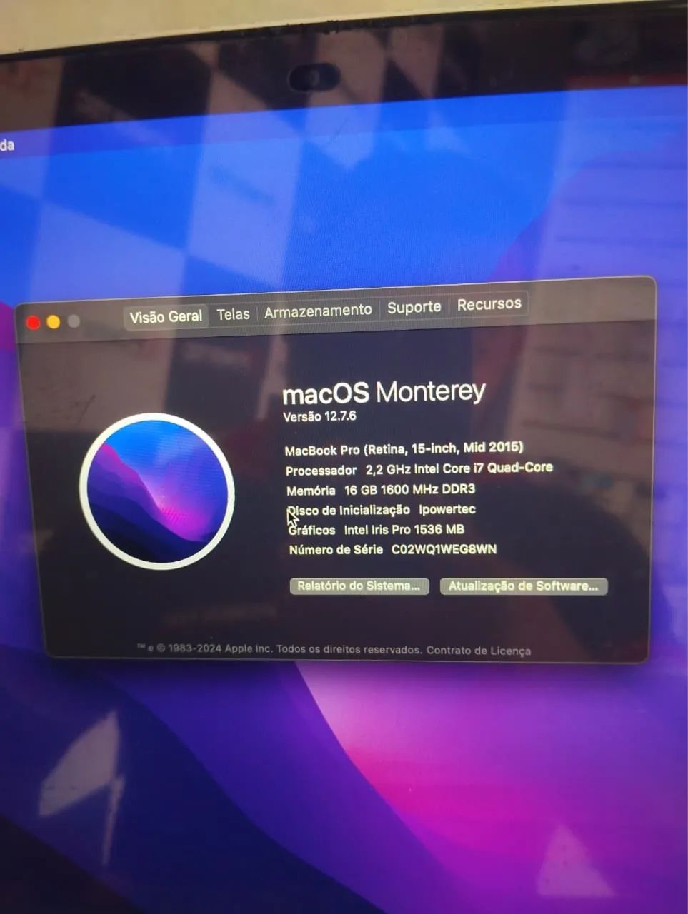Click the Versão 12.7.6 text
This screenshot has height=914, width=688.
[319, 416]
